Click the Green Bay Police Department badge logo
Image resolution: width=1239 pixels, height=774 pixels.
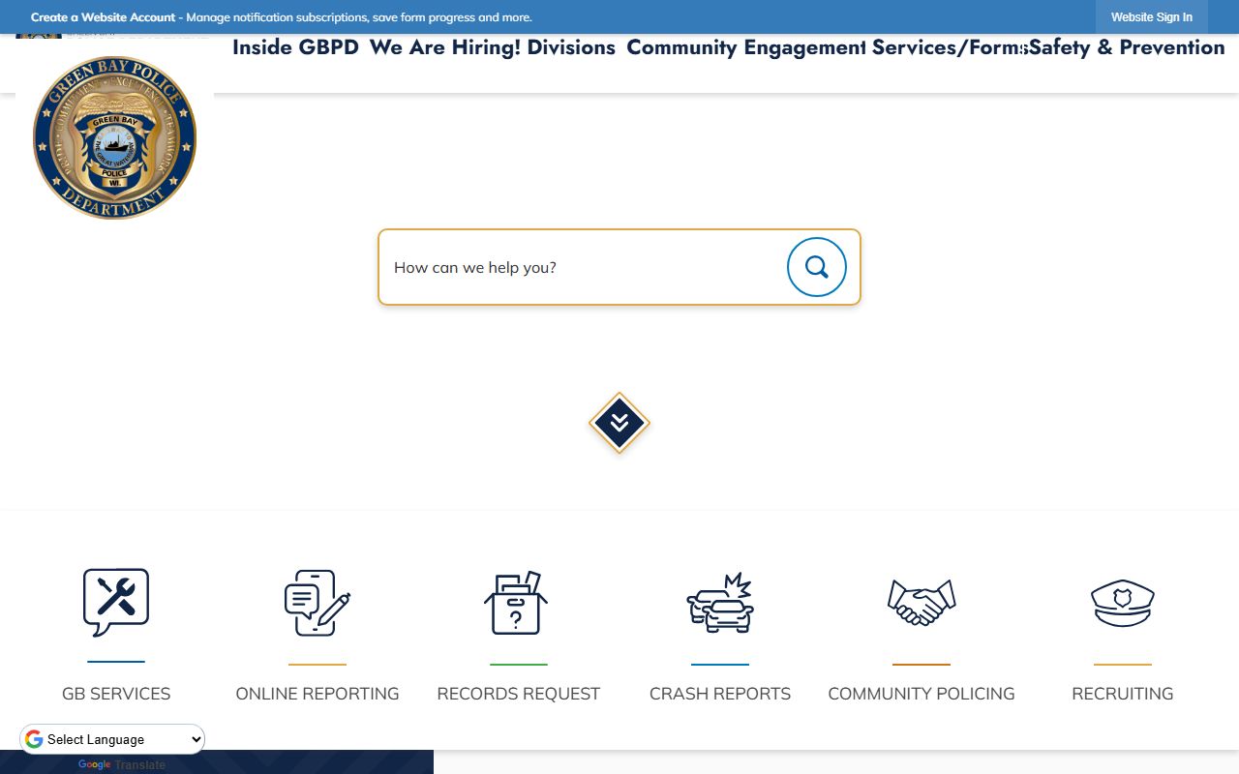114,137
